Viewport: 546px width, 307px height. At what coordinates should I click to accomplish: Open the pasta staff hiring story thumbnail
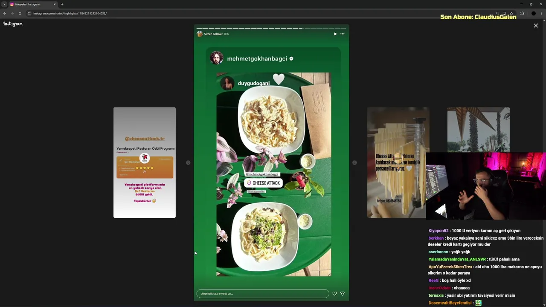398,162
